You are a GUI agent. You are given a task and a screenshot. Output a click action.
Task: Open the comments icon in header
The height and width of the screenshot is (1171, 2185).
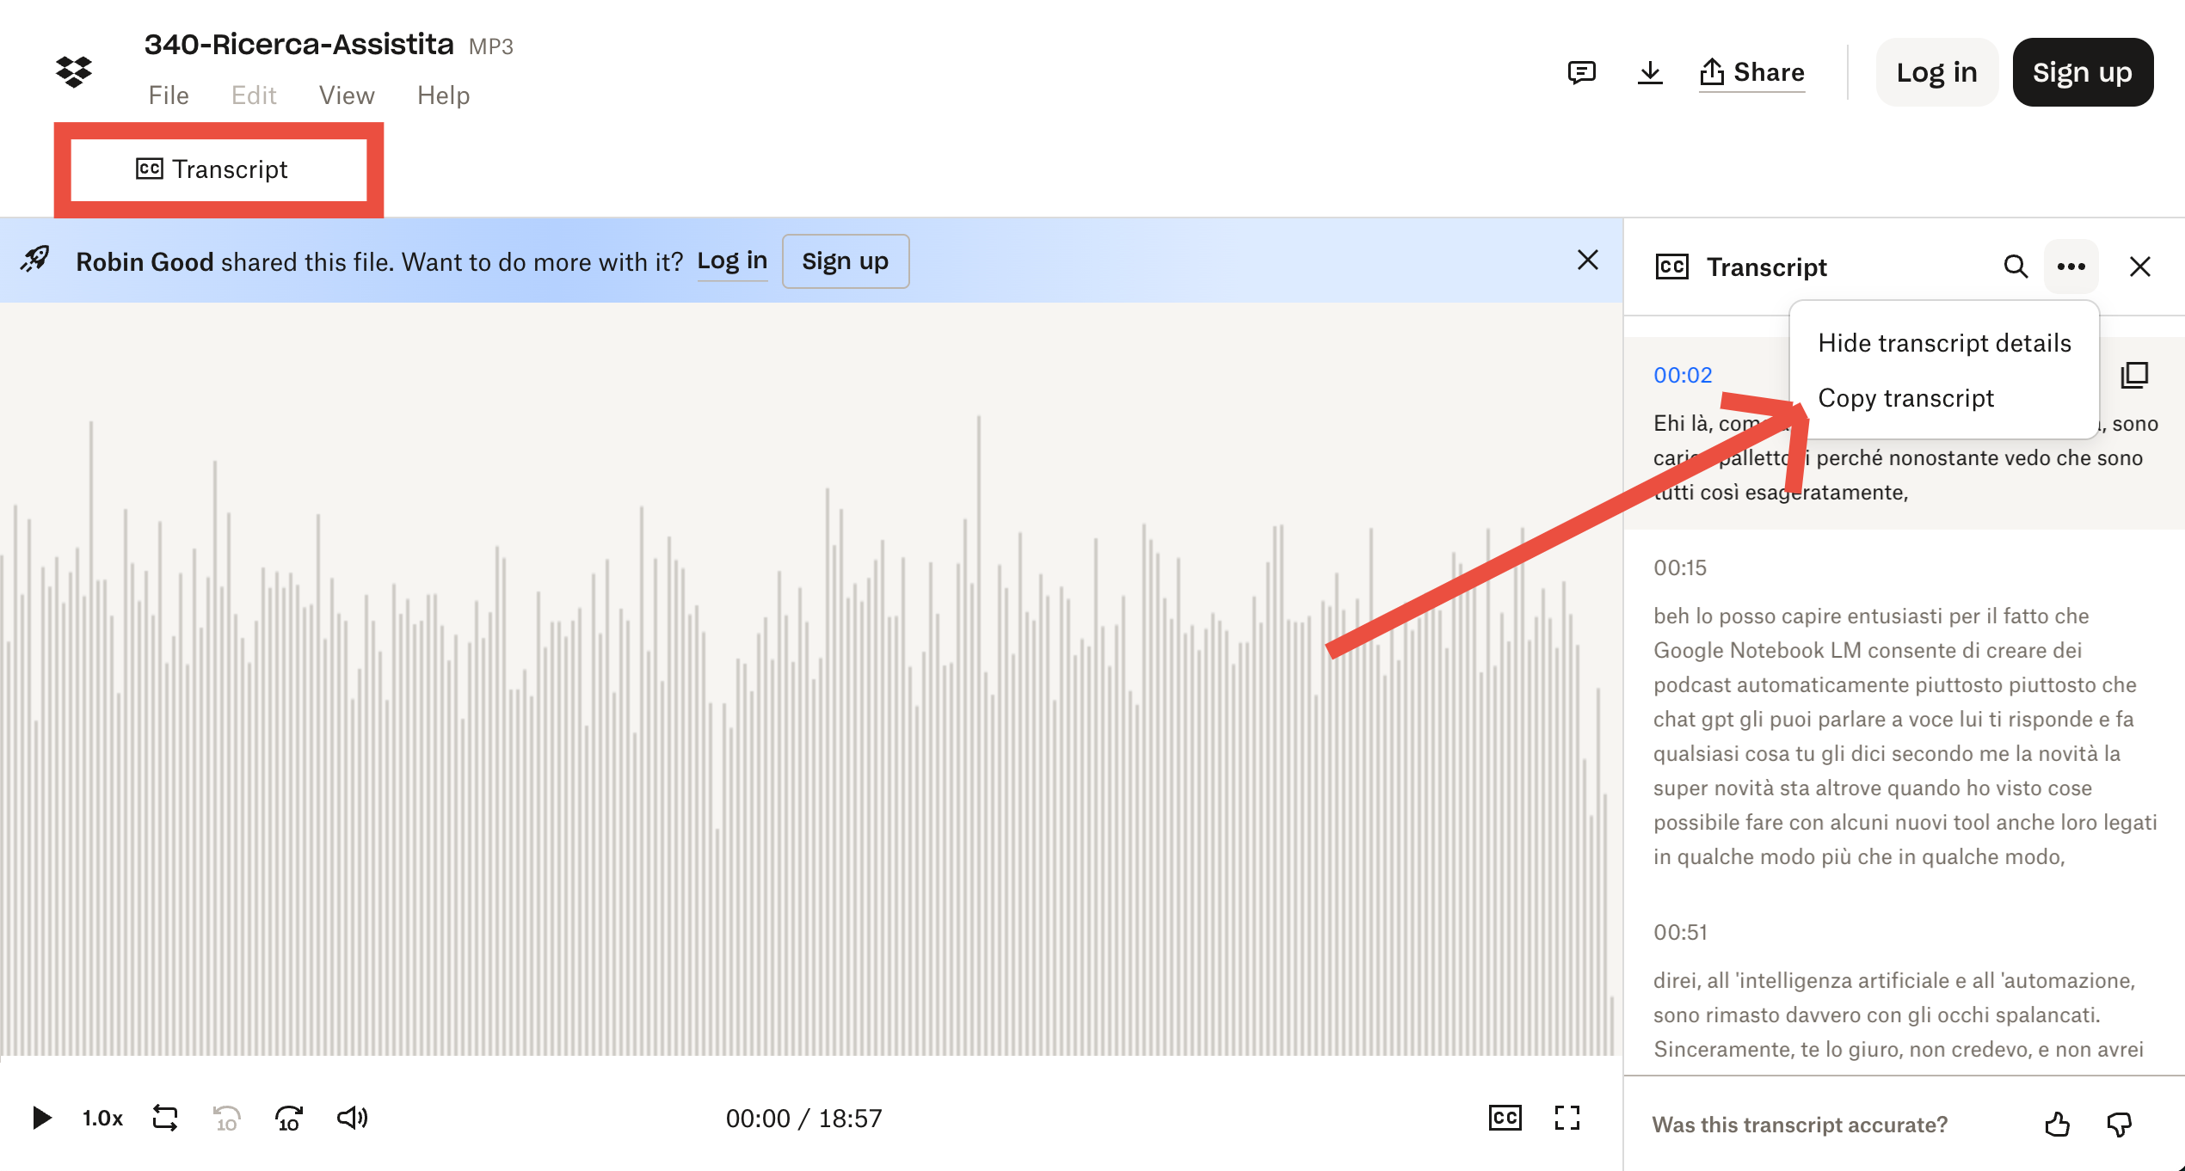coord(1581,72)
